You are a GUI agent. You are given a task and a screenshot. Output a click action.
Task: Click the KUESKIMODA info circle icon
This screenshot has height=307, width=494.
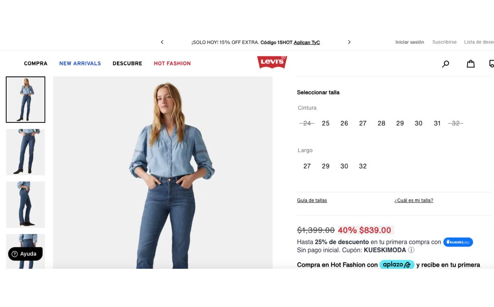coord(411,250)
